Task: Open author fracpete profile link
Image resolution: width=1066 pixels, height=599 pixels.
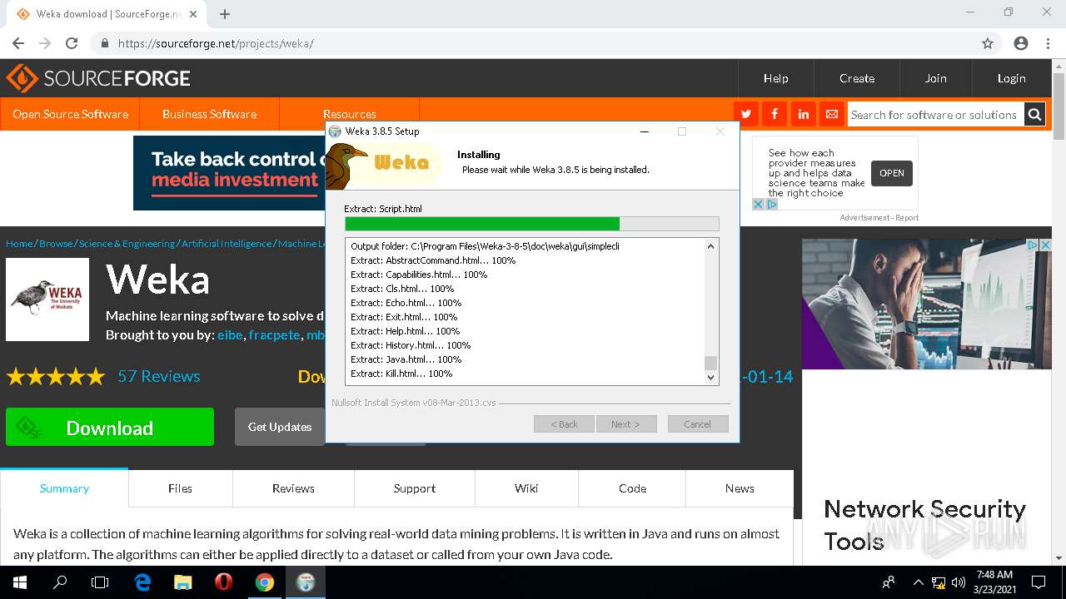Action: pyautogui.click(x=274, y=334)
